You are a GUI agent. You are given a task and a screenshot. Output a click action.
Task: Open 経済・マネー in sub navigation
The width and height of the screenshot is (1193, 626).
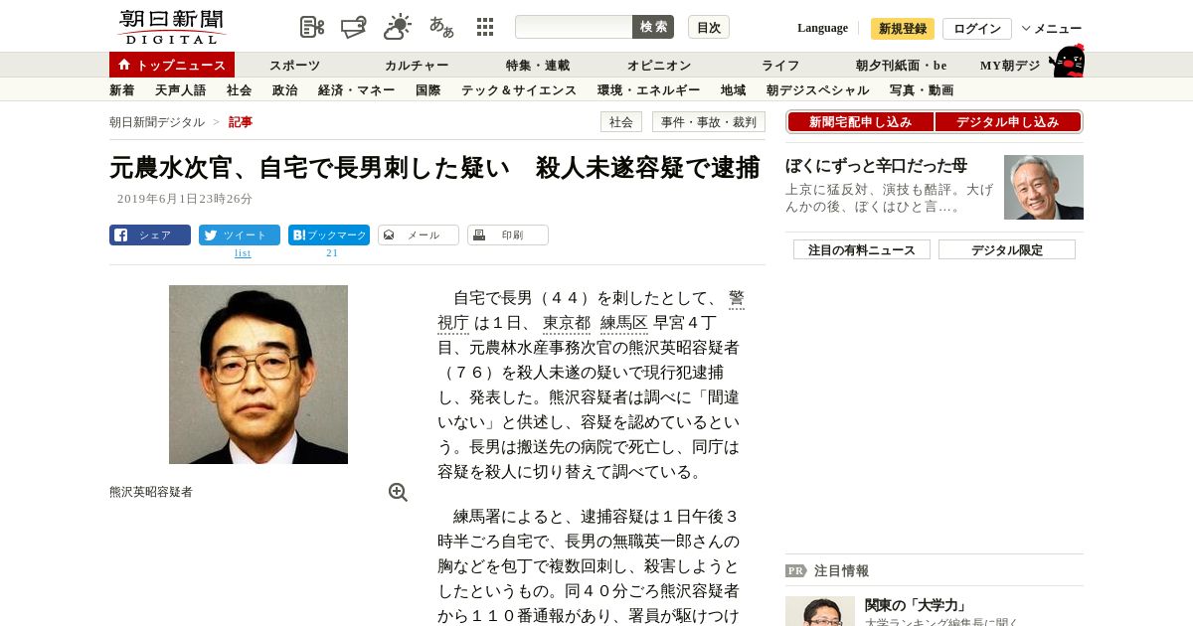[356, 90]
